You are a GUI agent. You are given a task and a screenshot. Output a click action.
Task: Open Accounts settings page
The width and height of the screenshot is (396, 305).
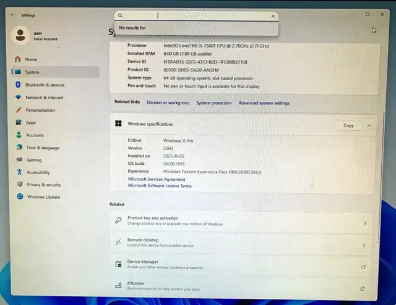click(x=56, y=135)
